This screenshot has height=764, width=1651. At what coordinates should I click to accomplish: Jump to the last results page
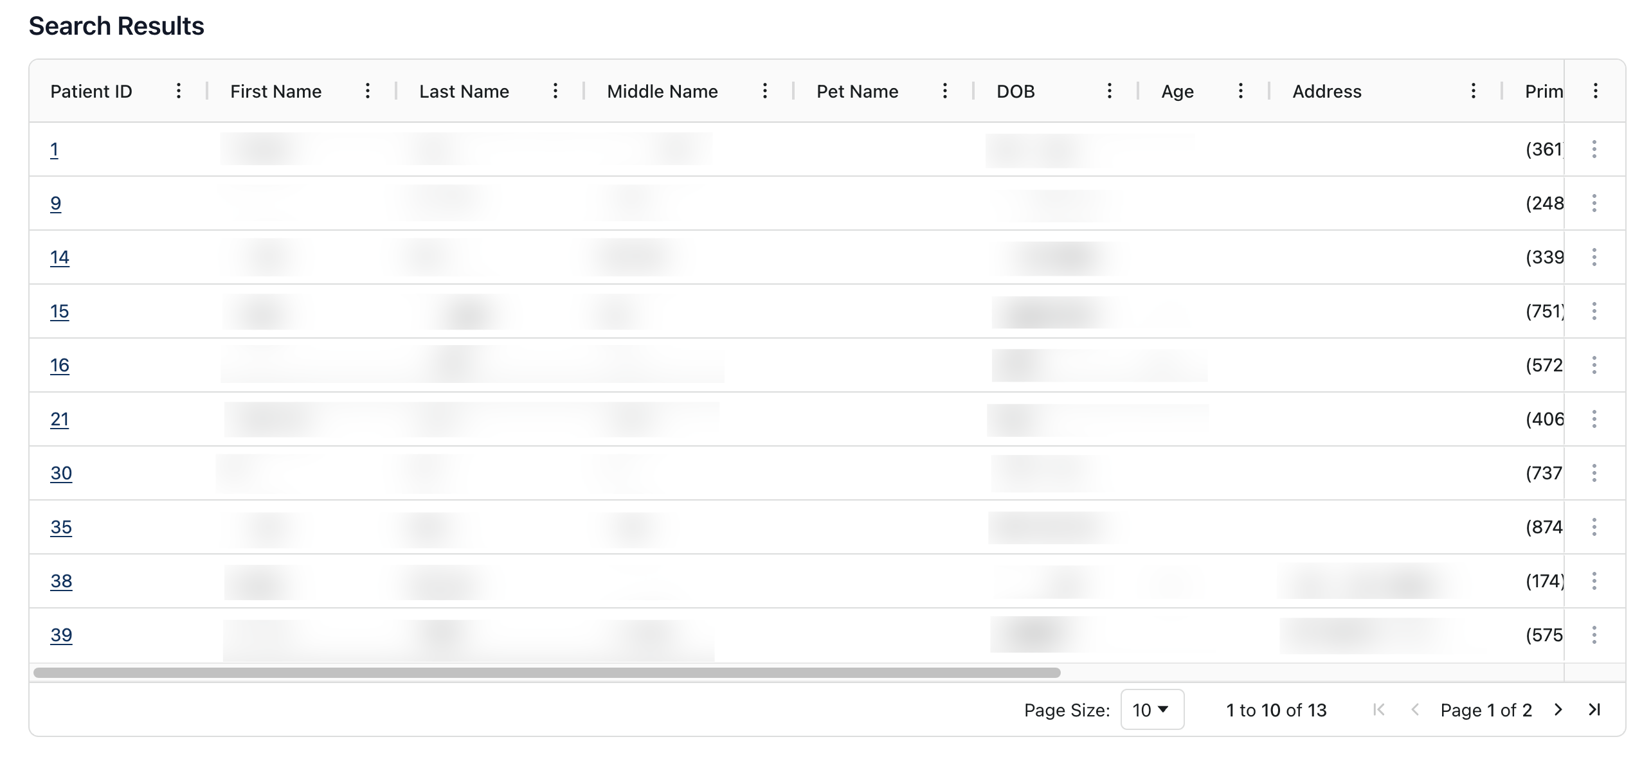click(x=1594, y=710)
